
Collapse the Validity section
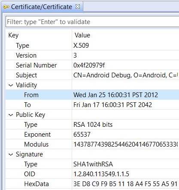pos(11,86)
